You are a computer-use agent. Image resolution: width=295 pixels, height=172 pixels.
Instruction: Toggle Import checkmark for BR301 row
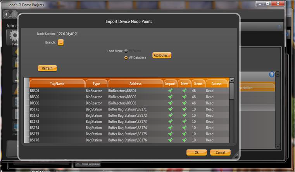tap(170, 91)
